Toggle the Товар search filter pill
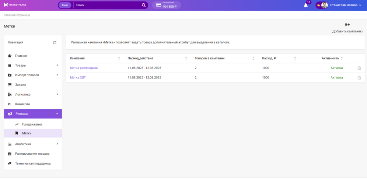 tap(65, 5)
